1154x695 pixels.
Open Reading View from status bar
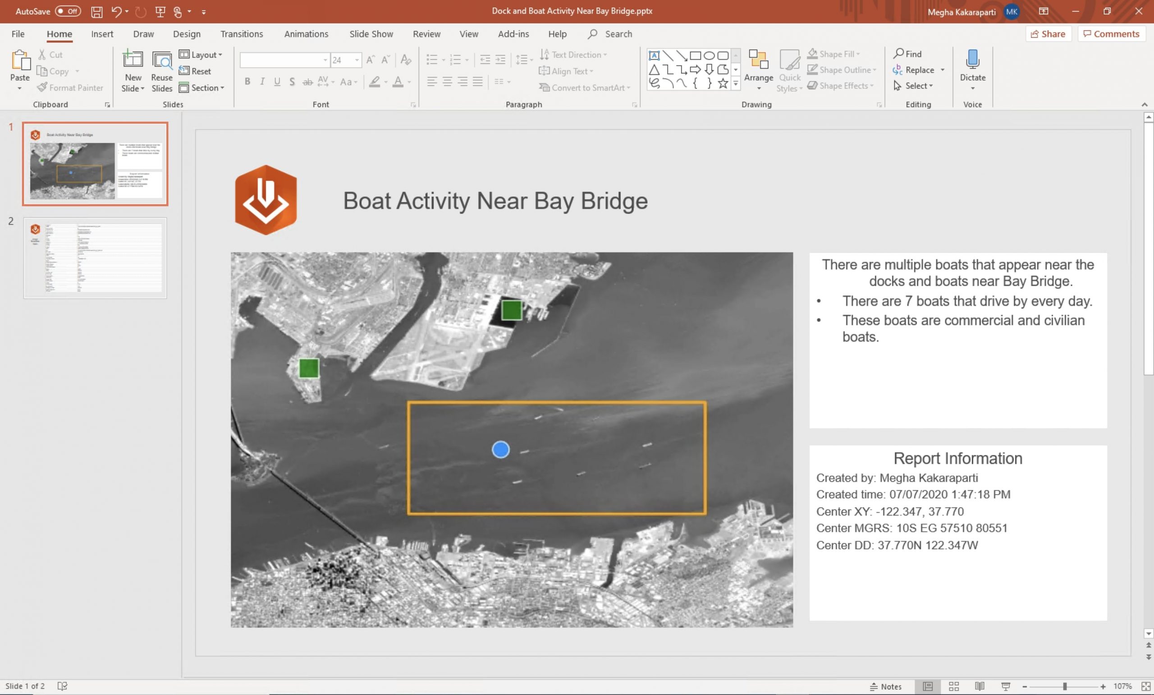(x=980, y=686)
